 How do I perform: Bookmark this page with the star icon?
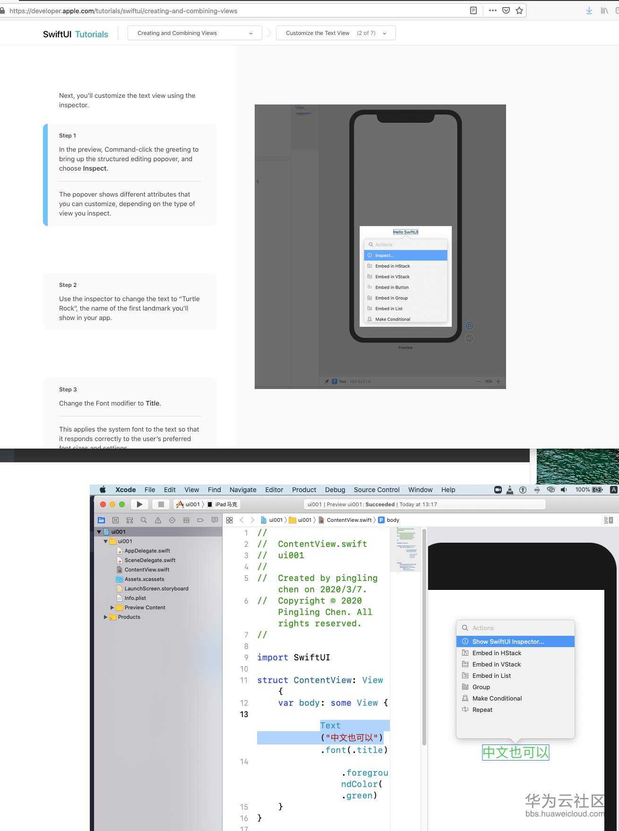coord(519,10)
